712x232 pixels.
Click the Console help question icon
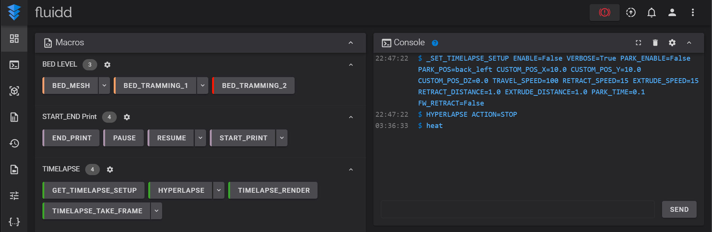click(x=435, y=43)
